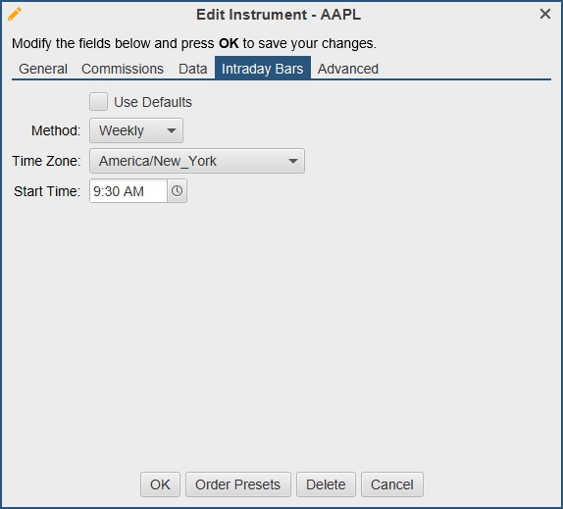This screenshot has height=509, width=563.
Task: Confirm changes with the OK button
Action: point(160,484)
